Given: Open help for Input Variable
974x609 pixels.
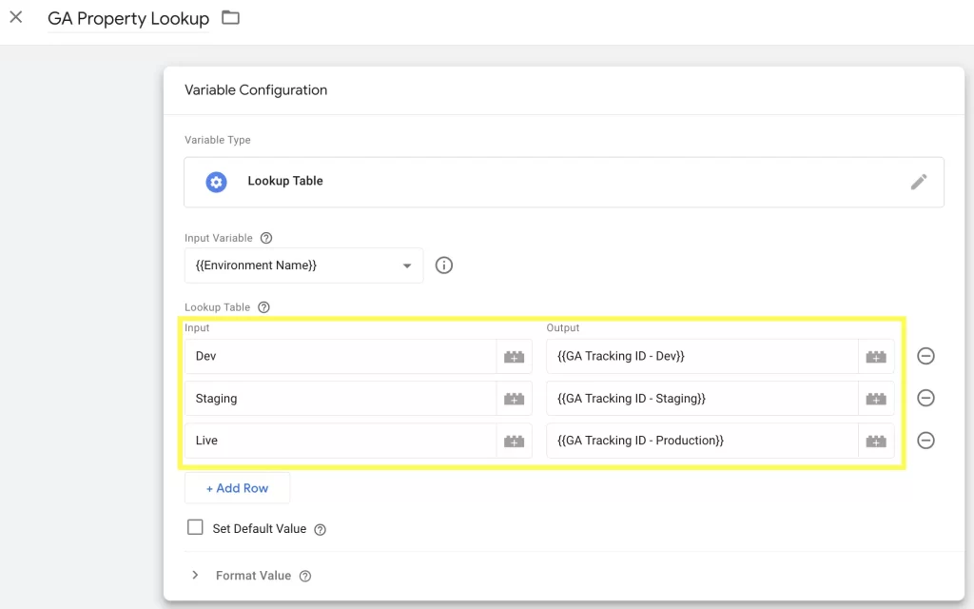Looking at the screenshot, I should (266, 238).
